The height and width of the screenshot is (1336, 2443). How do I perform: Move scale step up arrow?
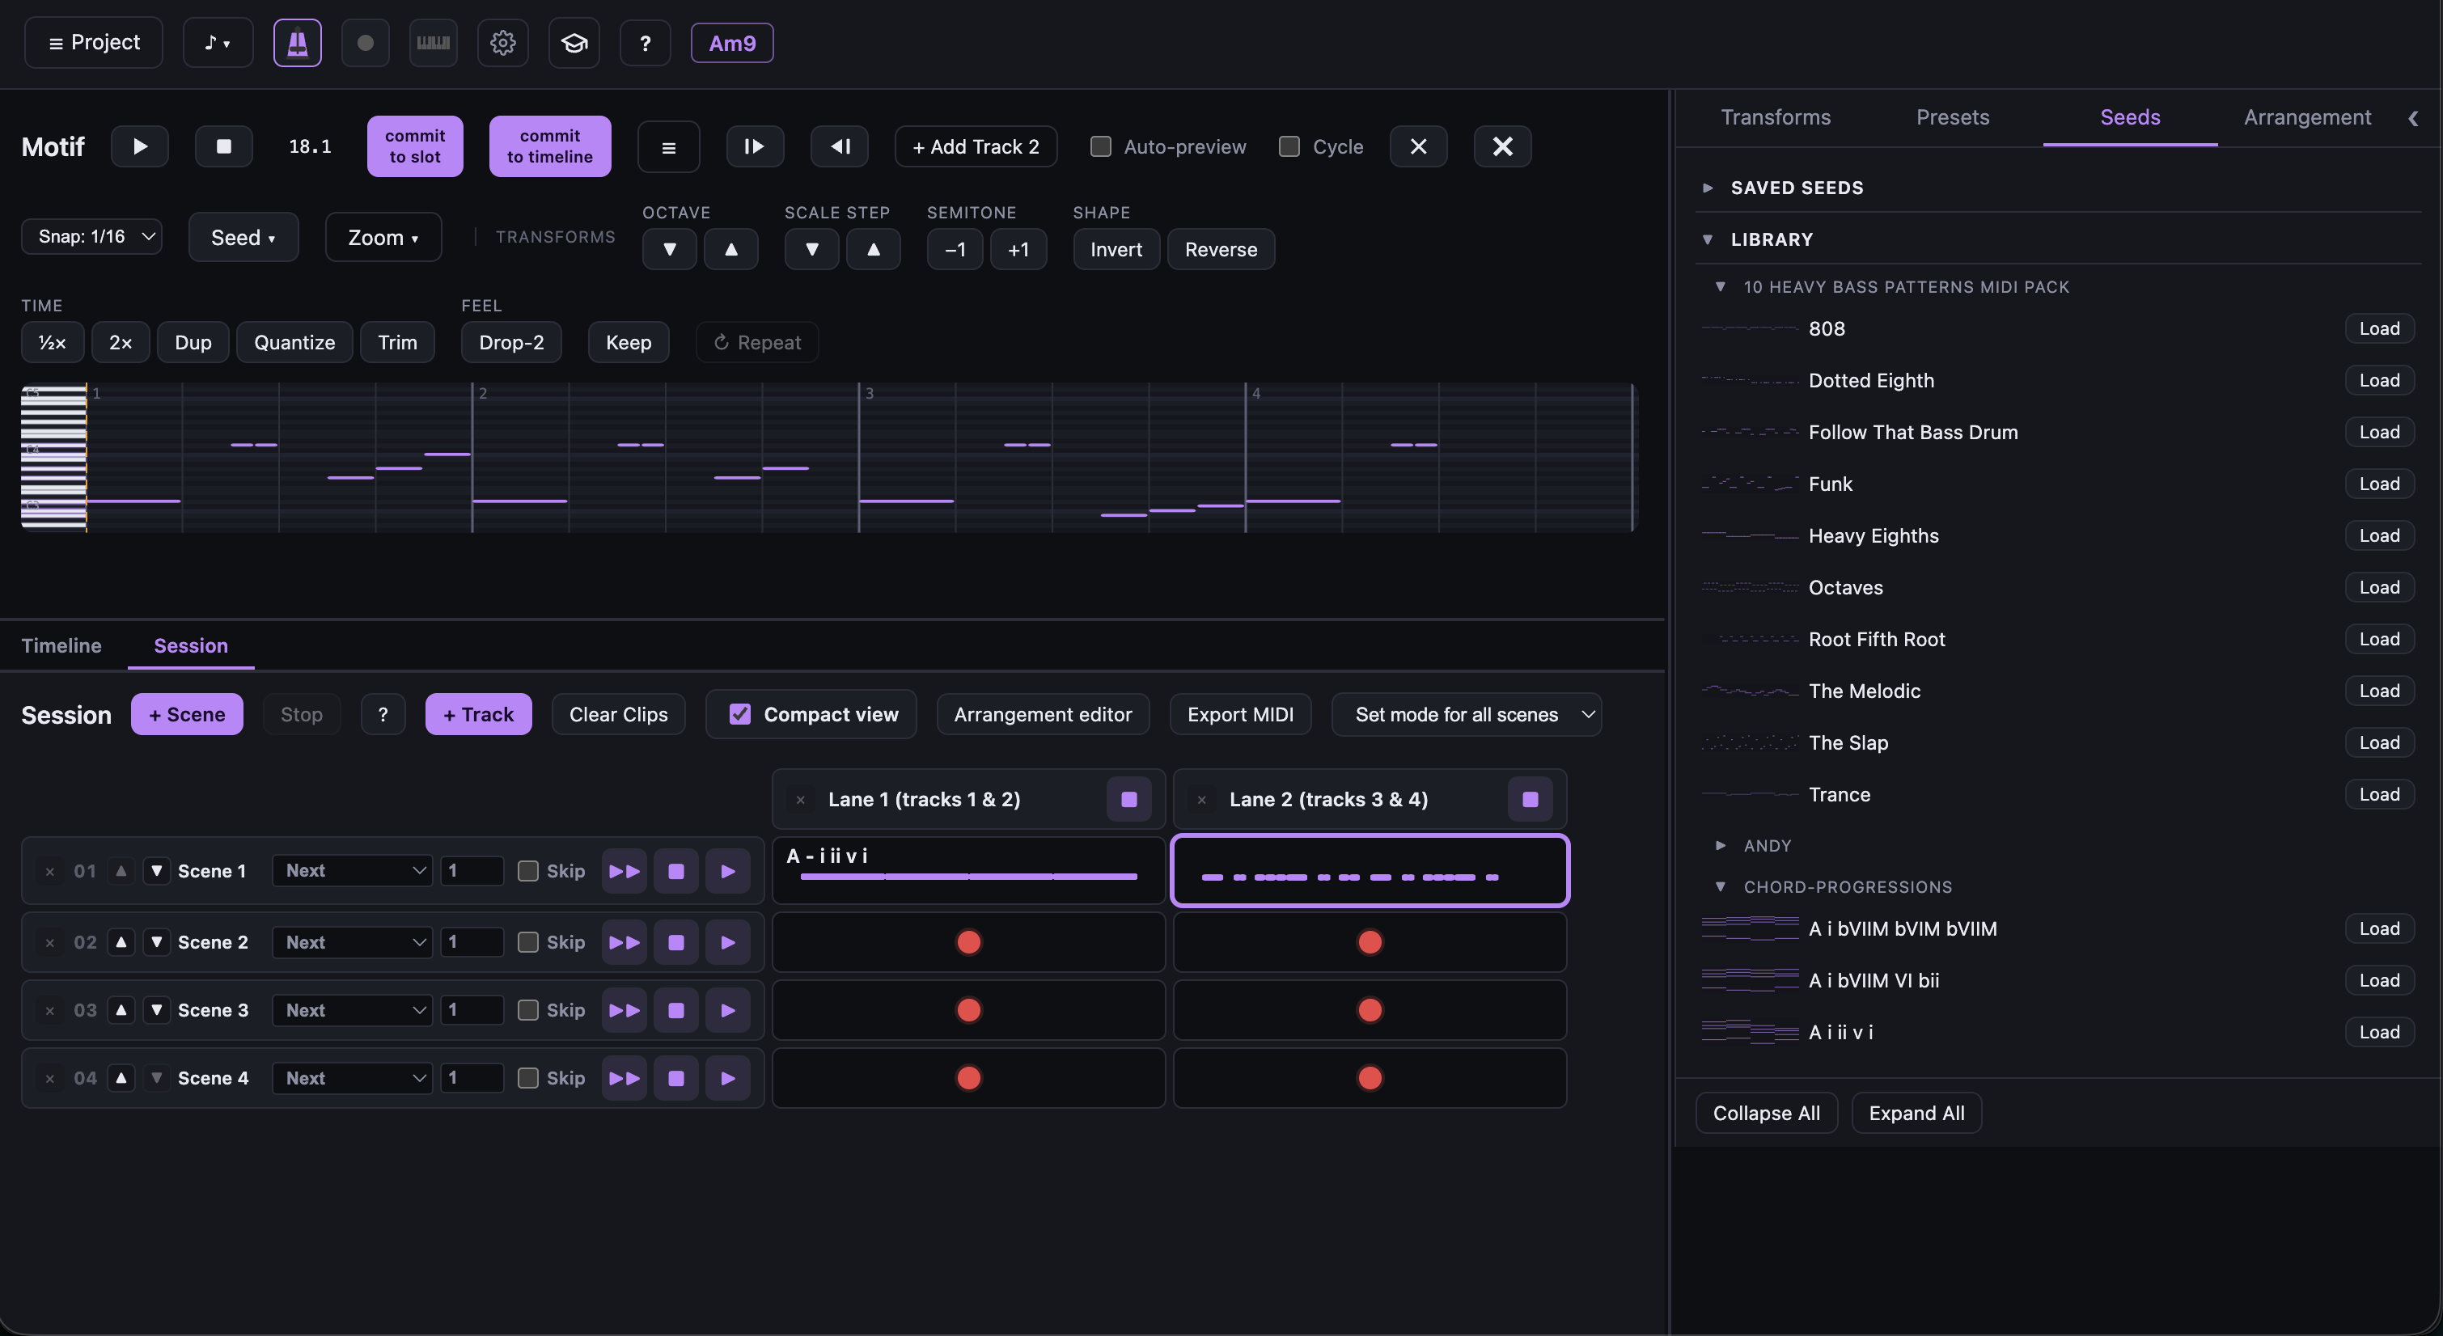click(x=874, y=249)
